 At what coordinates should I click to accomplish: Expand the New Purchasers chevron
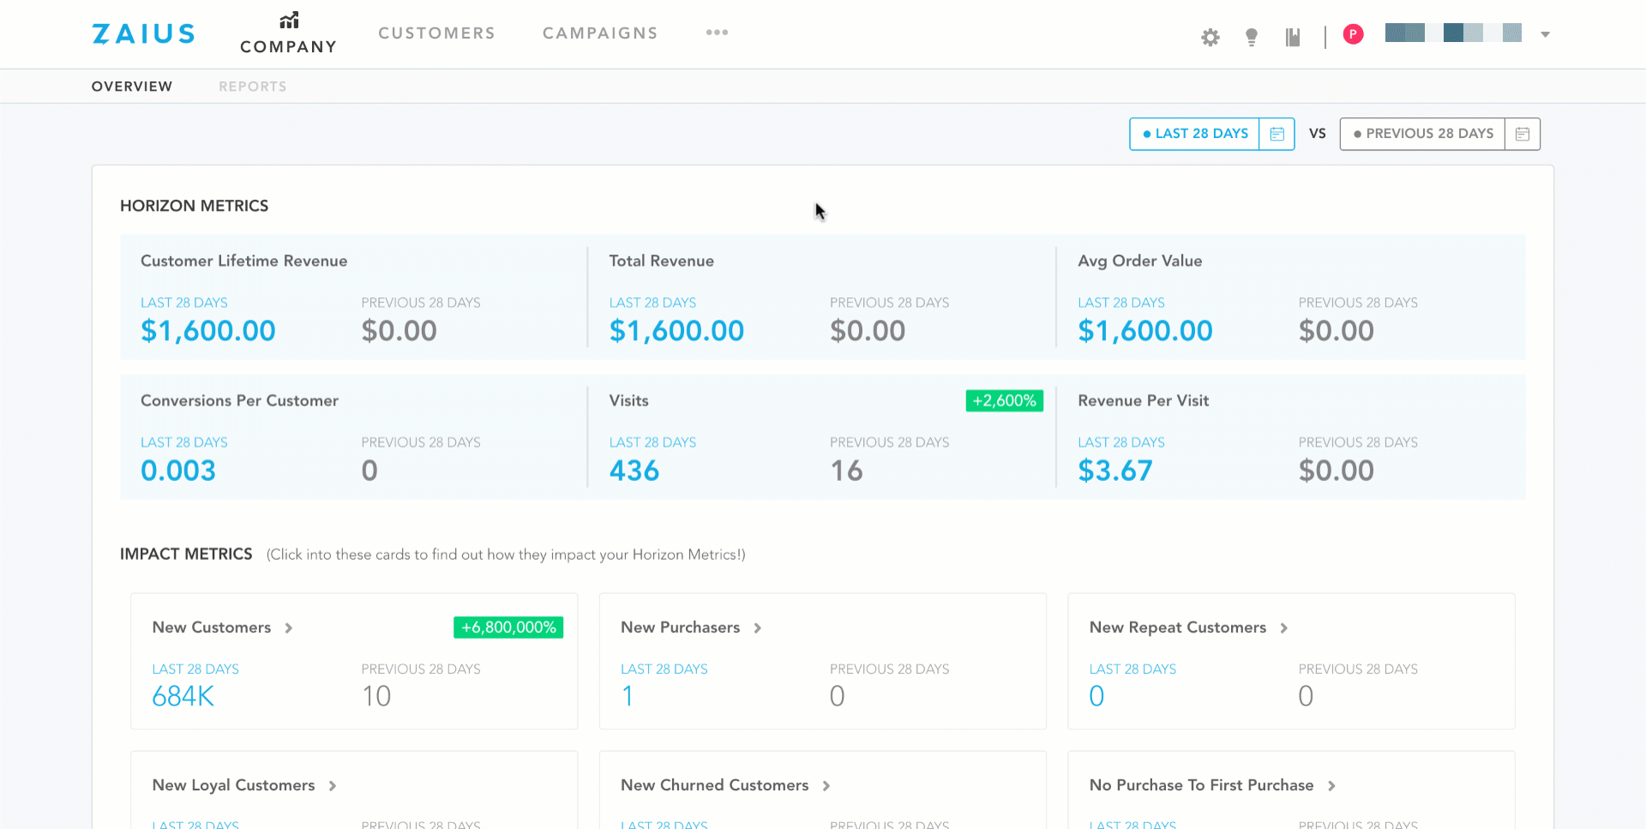(758, 628)
